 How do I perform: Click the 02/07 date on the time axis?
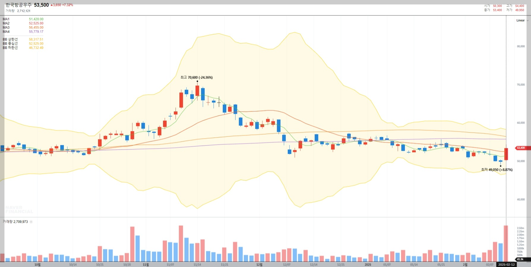point(490,265)
